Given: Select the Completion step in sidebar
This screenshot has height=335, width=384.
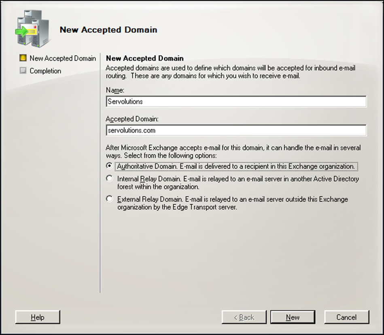Looking at the screenshot, I should 45,71.
